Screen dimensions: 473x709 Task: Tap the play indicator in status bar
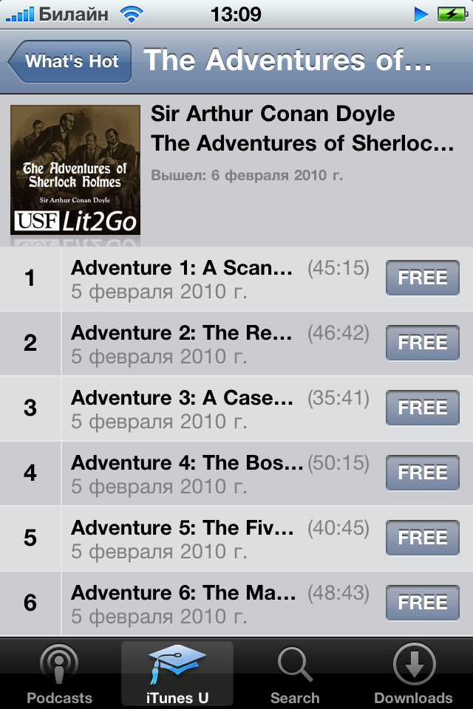(x=421, y=15)
